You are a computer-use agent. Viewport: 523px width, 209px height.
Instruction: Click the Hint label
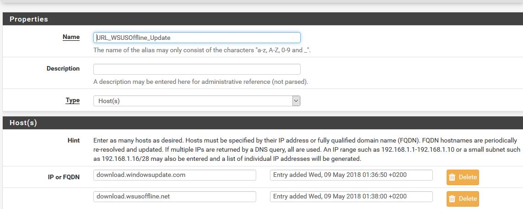[73, 140]
